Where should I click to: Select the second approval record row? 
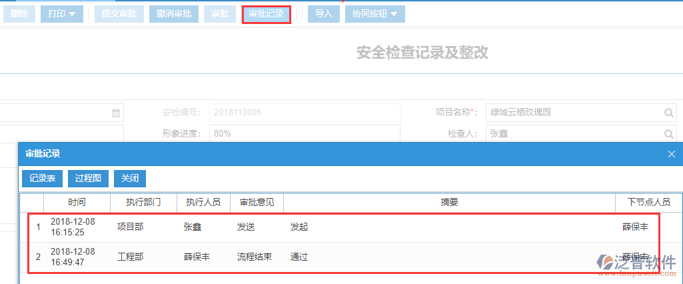333,257
